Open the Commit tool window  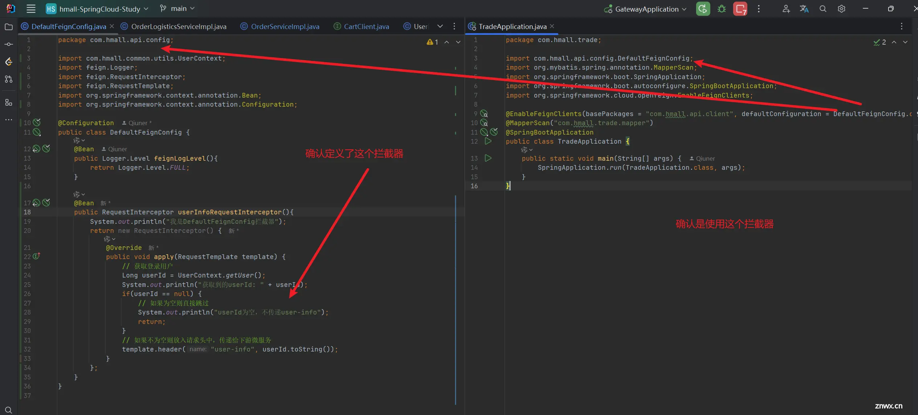coord(9,44)
